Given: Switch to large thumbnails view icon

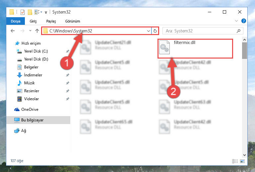Looking at the screenshot, I should click(242, 161).
